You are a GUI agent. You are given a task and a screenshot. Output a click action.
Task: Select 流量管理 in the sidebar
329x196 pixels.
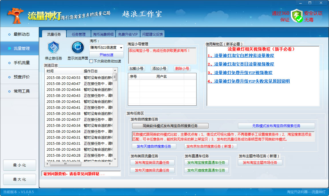19,48
